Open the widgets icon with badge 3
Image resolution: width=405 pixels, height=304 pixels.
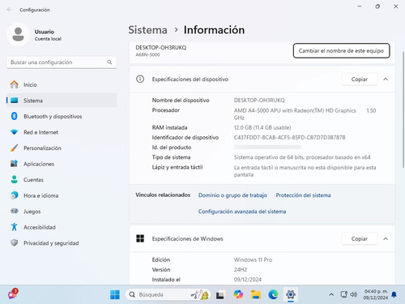coord(13,294)
